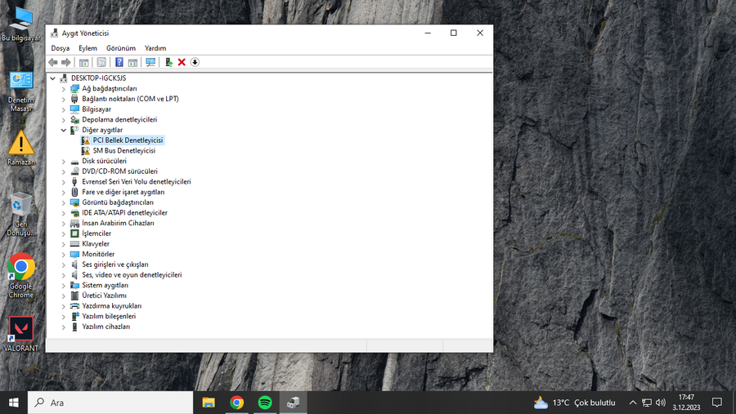Viewport: 736px width, 414px height.
Task: Expand the Bilgisayar category
Action: point(63,109)
